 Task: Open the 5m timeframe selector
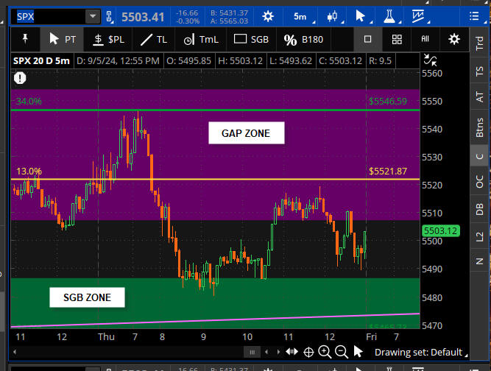[x=300, y=16]
